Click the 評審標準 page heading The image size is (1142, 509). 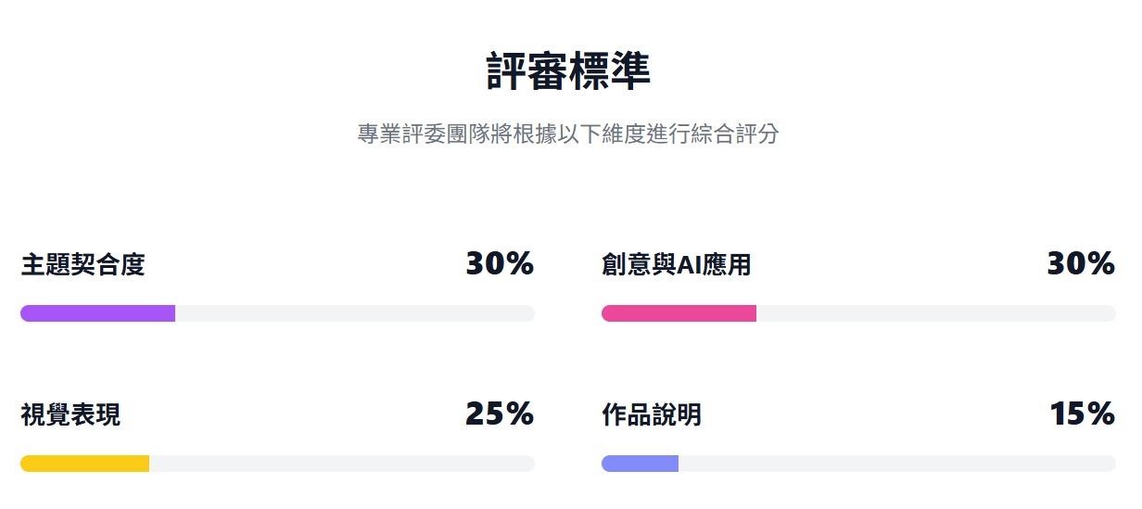pos(568,72)
